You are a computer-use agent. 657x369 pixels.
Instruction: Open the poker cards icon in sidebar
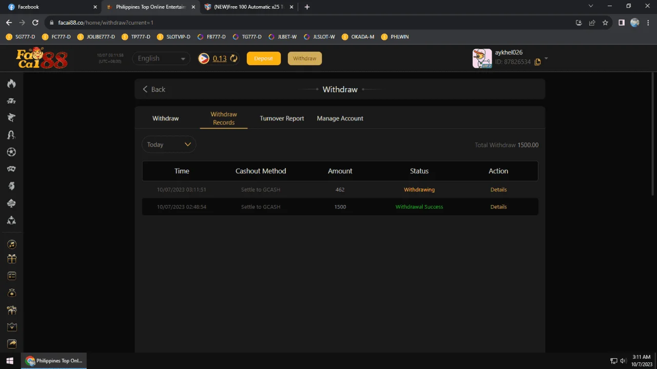tap(11, 169)
